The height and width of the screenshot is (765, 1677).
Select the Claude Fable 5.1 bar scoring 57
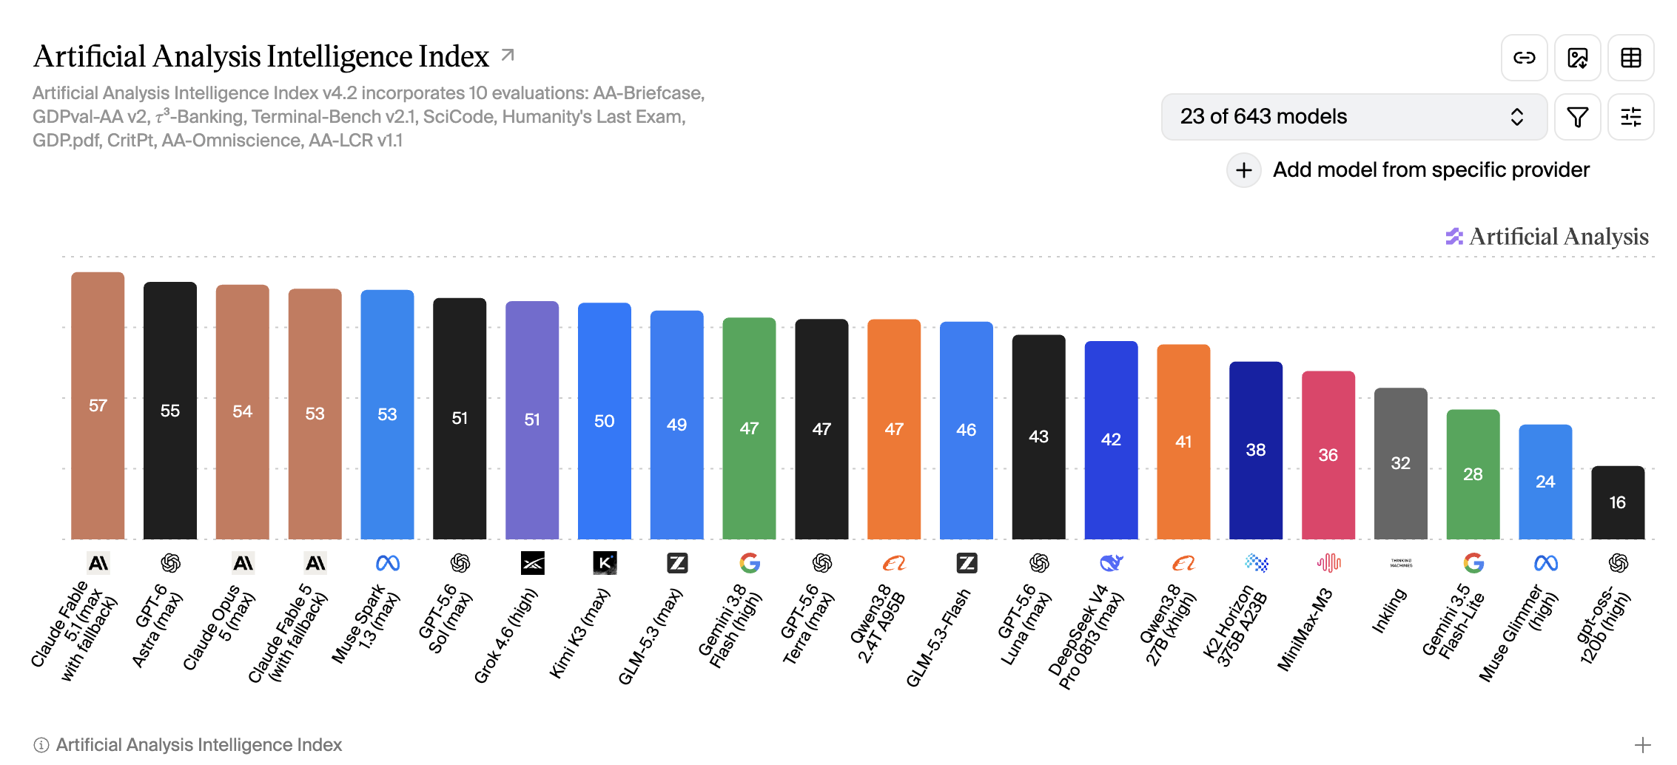pyautogui.click(x=98, y=405)
